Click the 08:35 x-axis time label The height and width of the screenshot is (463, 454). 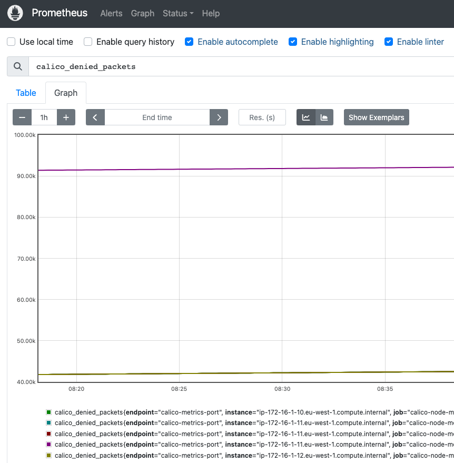coord(385,389)
